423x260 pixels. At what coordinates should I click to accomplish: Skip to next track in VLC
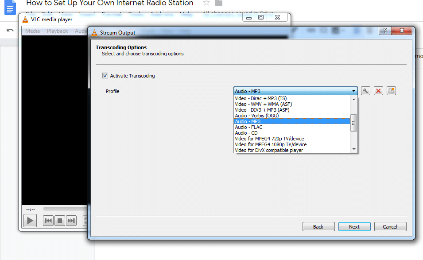[71, 221]
